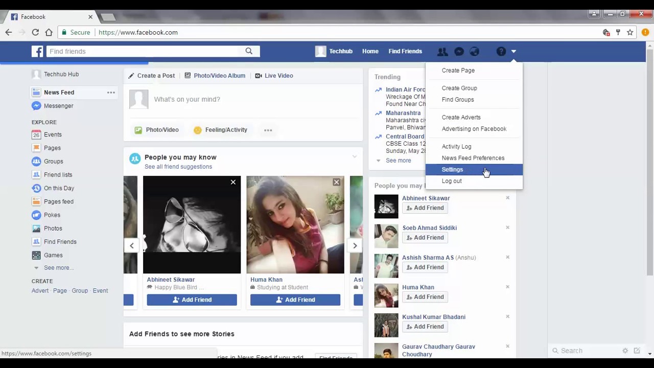Viewport: 654px width, 368px height.
Task: Bookmark this page with the star
Action: (630, 32)
